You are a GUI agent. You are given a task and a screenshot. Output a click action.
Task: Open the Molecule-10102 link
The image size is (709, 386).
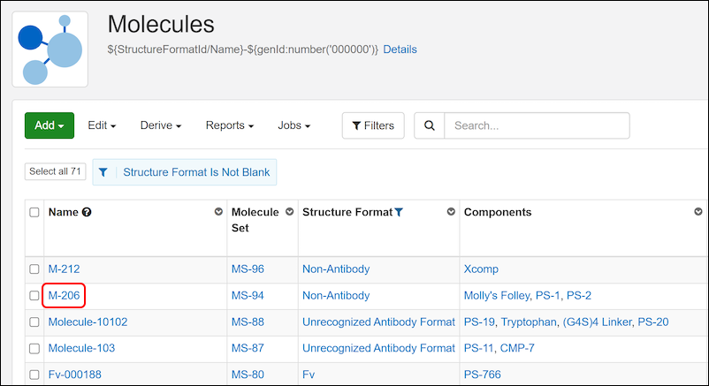pyautogui.click(x=88, y=322)
